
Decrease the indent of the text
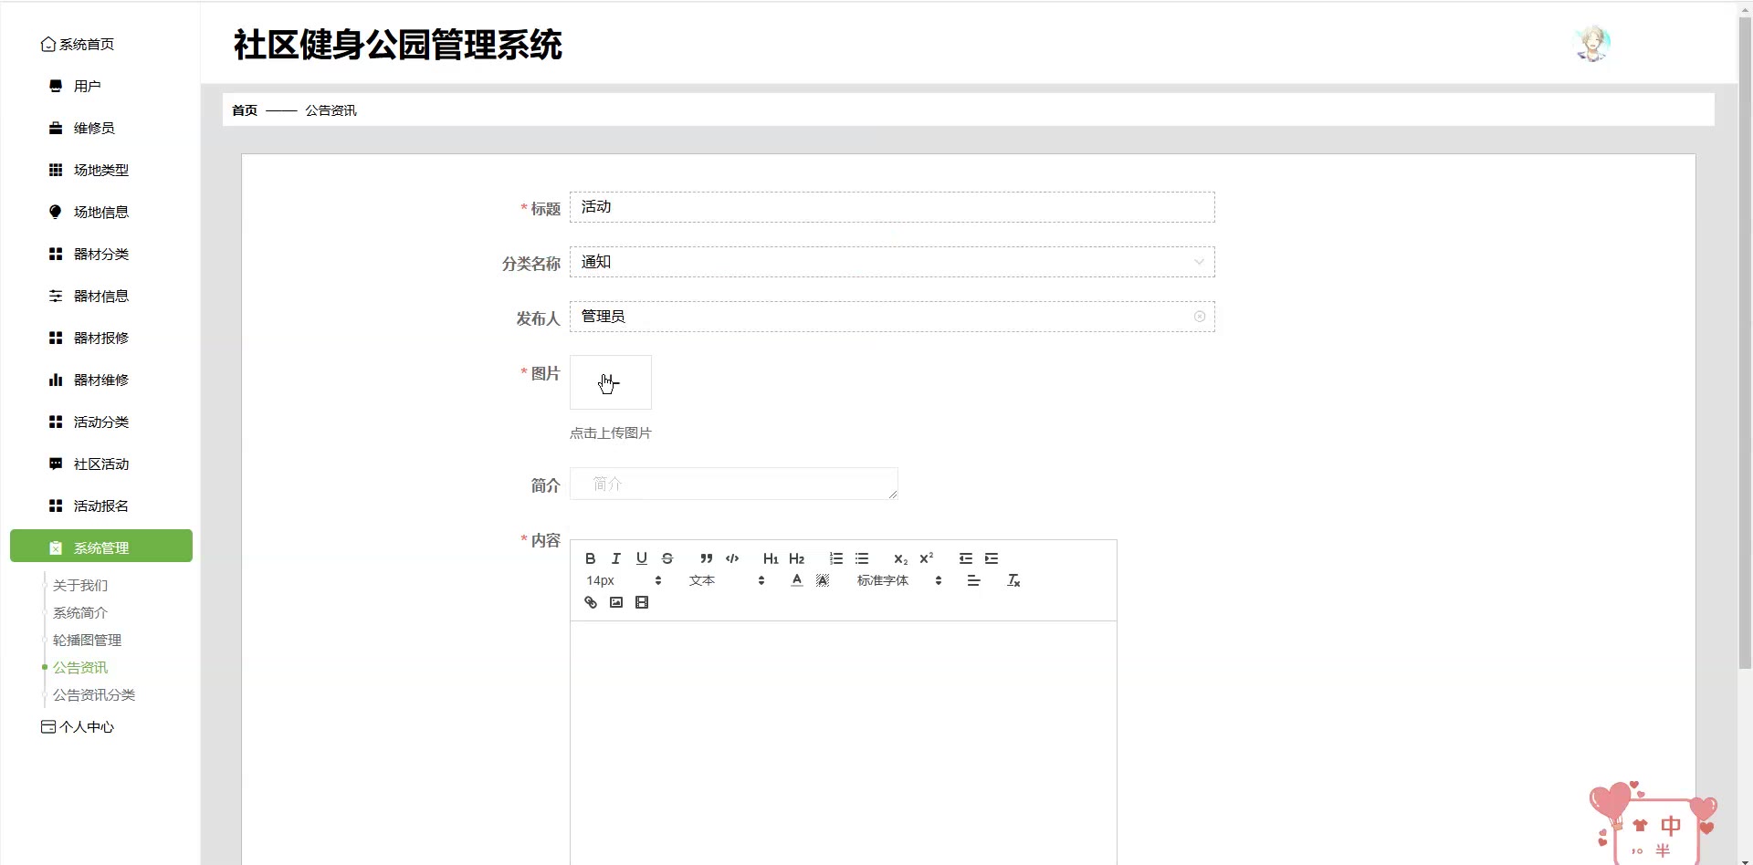[966, 558]
